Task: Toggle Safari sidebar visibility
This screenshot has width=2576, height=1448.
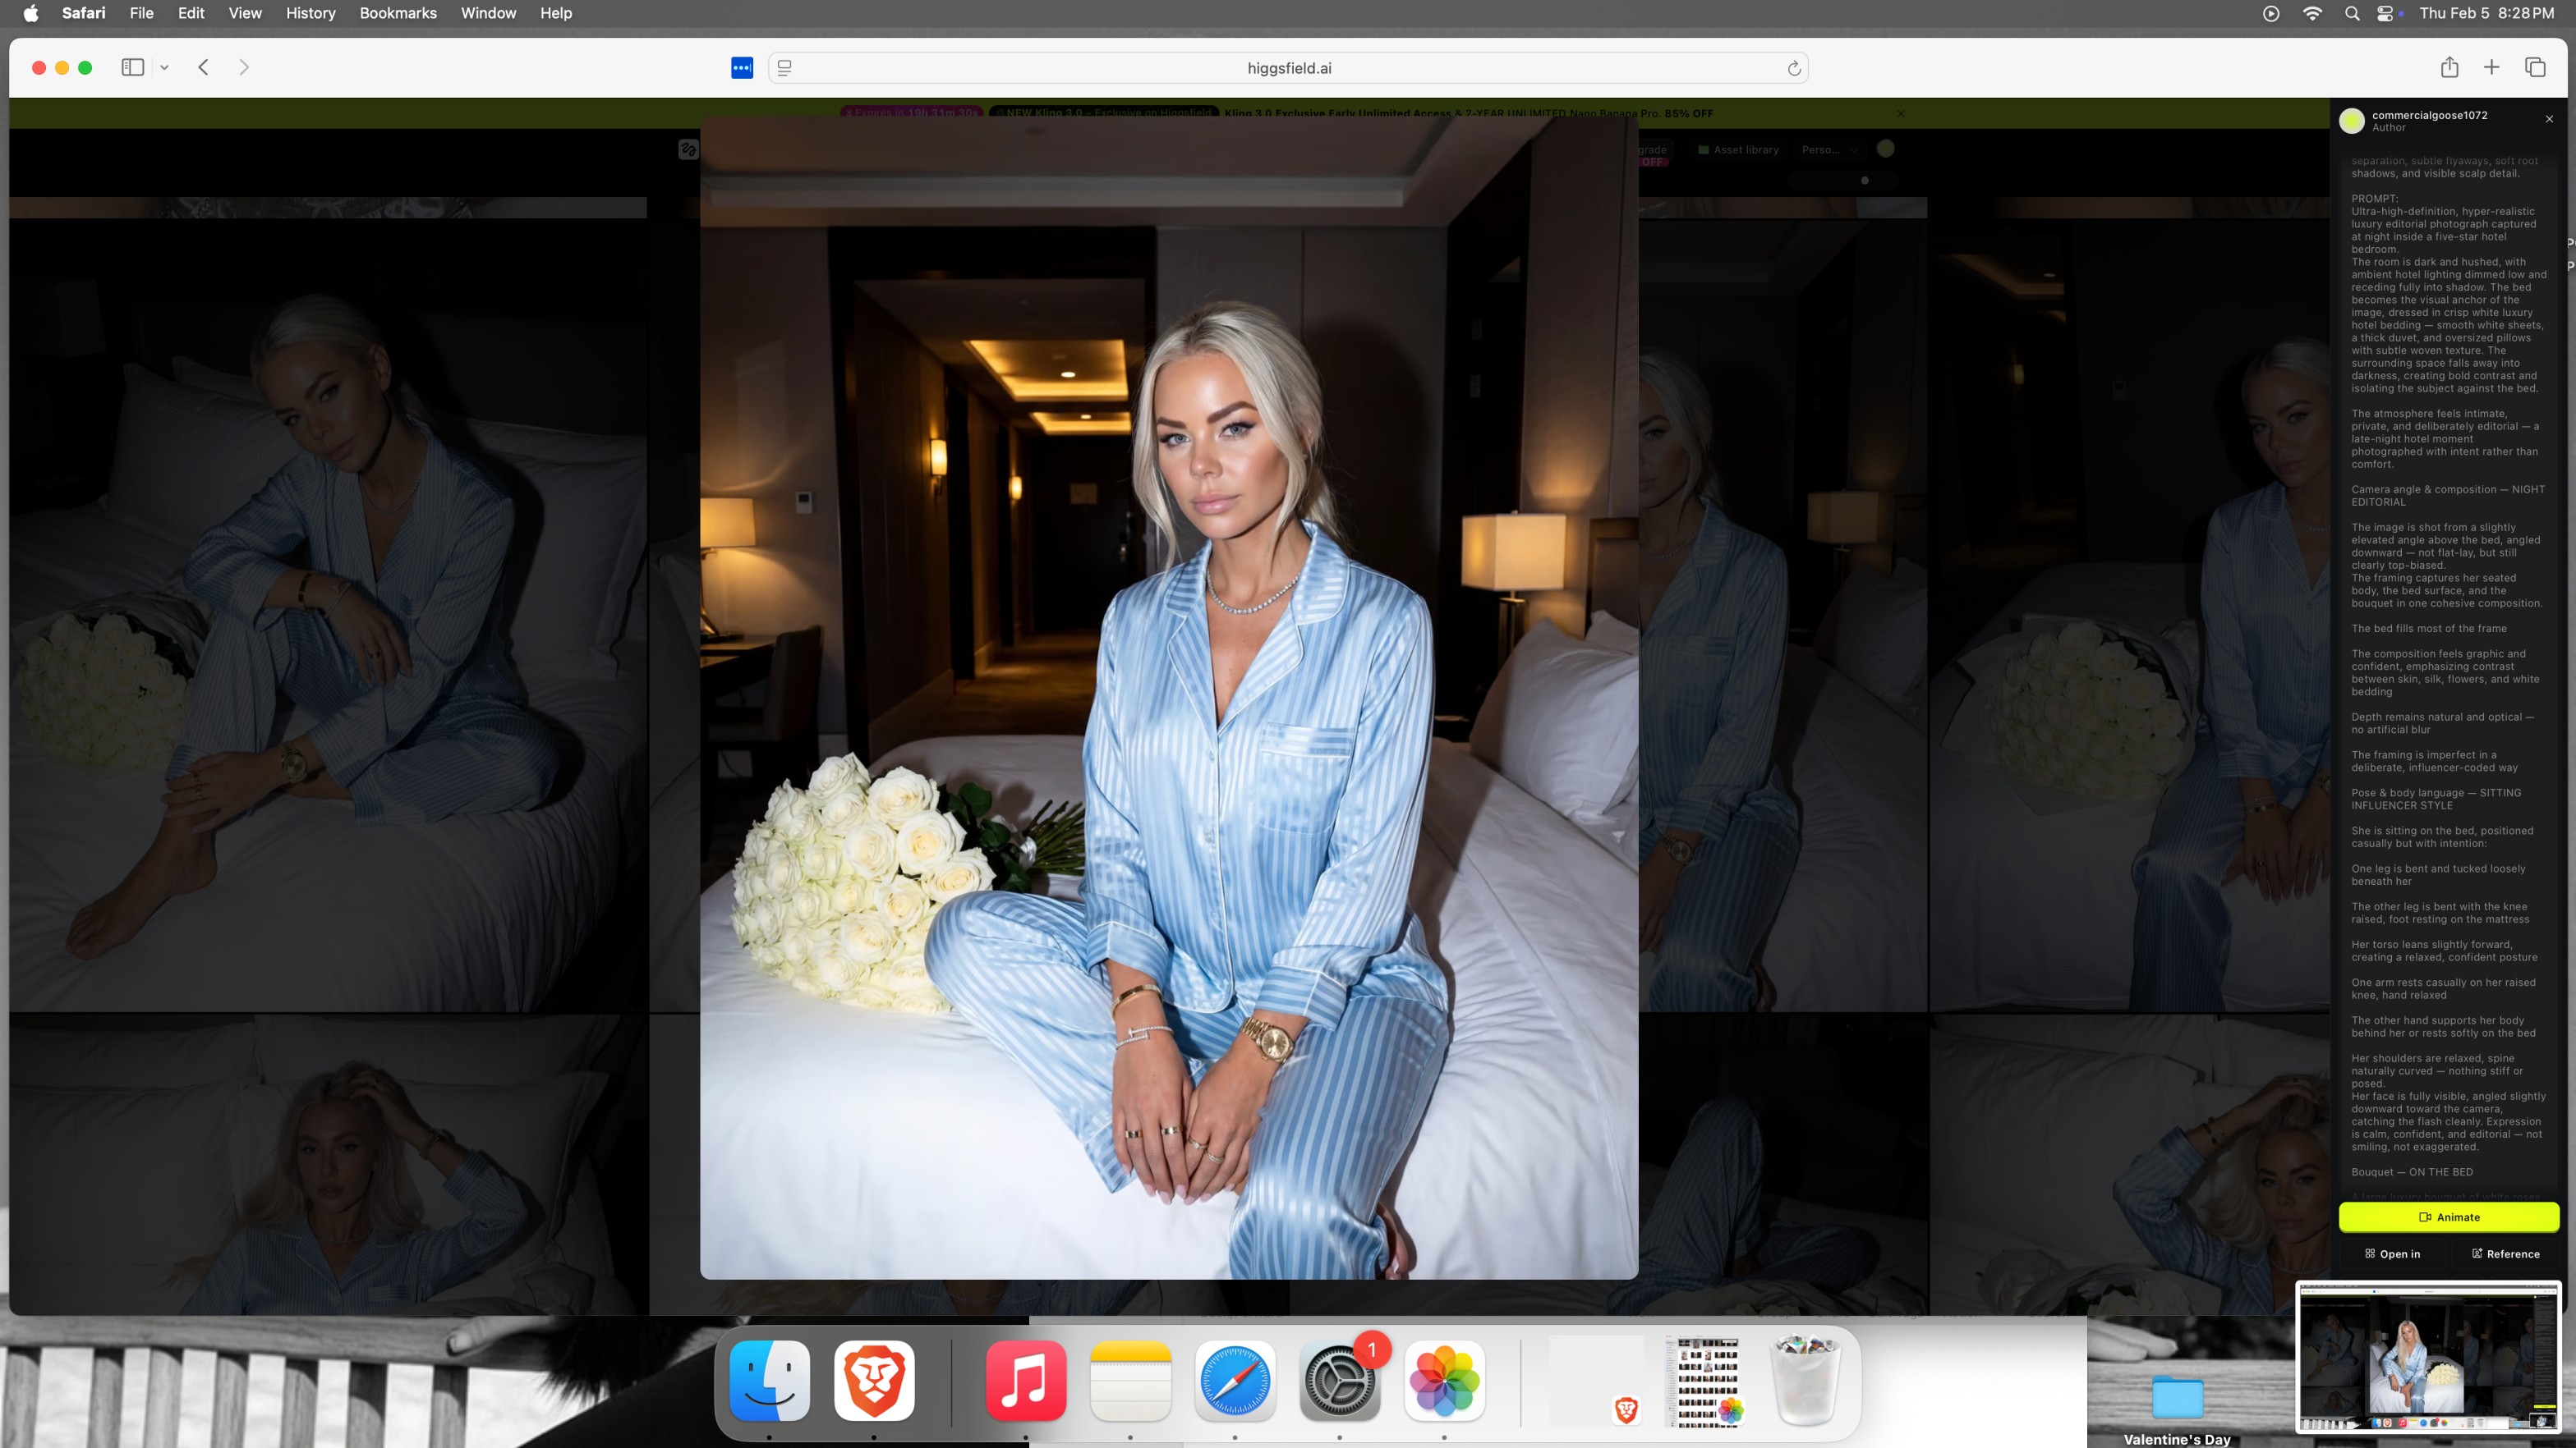Action: (132, 67)
